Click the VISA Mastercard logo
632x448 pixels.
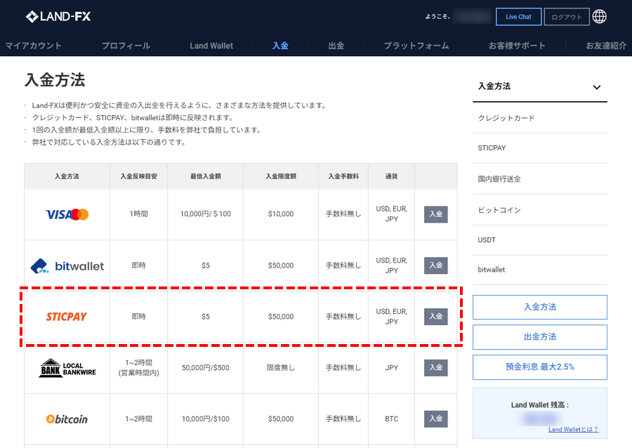click(67, 214)
